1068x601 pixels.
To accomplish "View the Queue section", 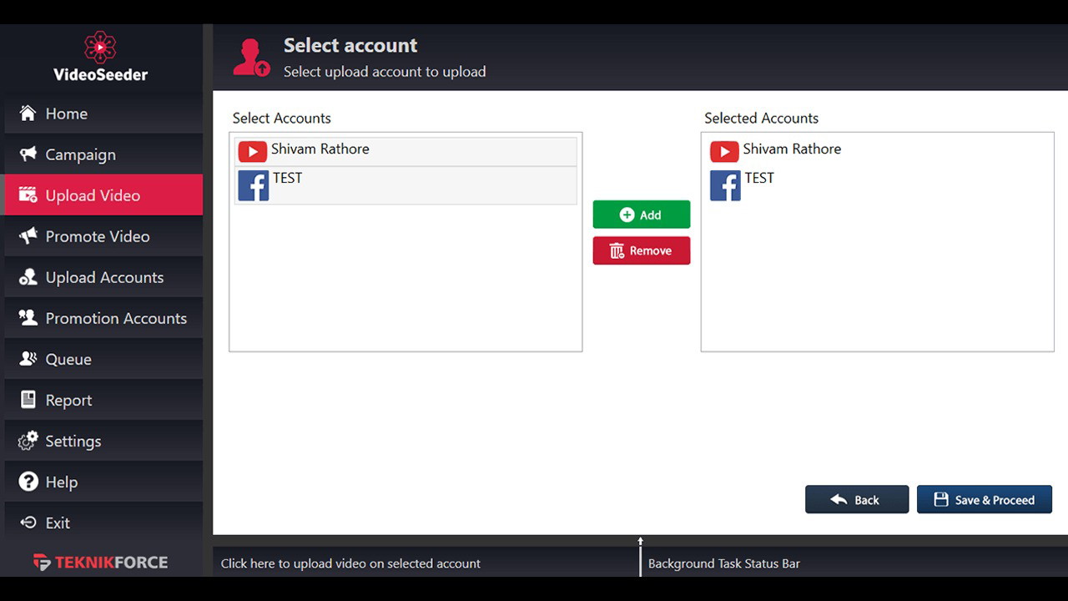I will pyautogui.click(x=68, y=359).
